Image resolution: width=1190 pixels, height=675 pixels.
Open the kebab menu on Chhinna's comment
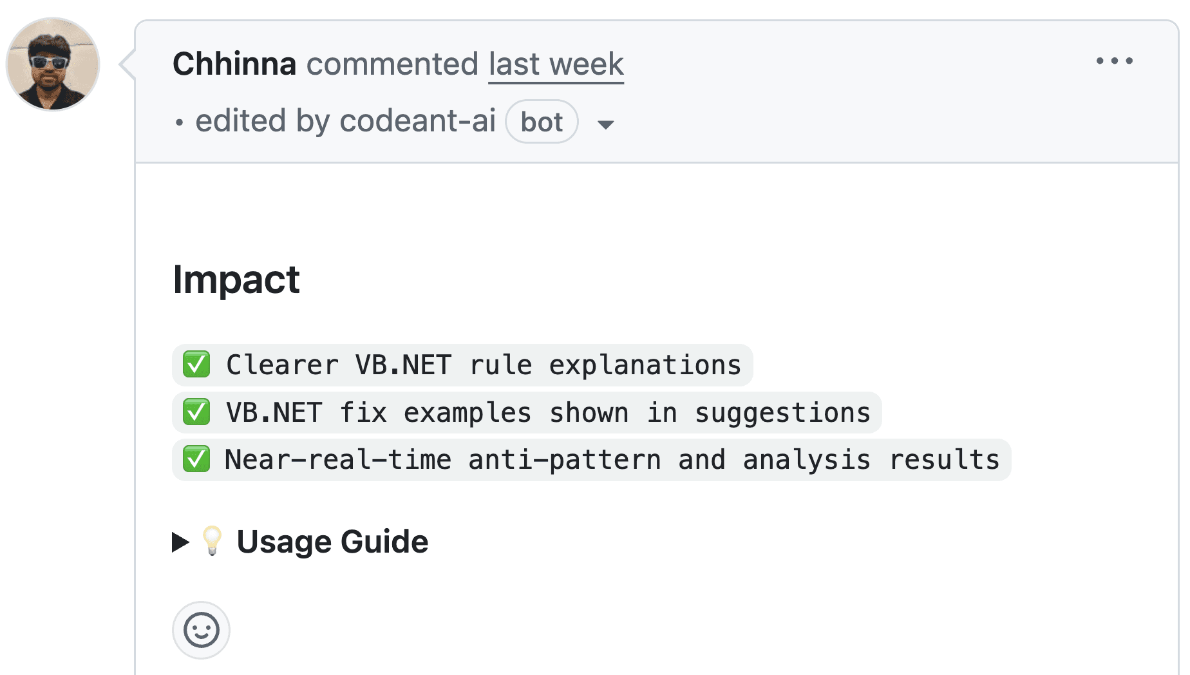[1114, 61]
